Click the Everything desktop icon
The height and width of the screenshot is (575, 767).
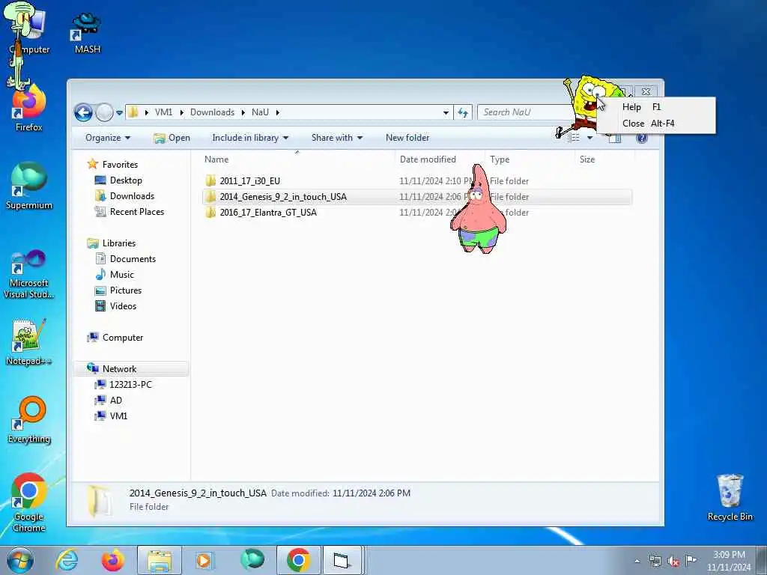(29, 420)
